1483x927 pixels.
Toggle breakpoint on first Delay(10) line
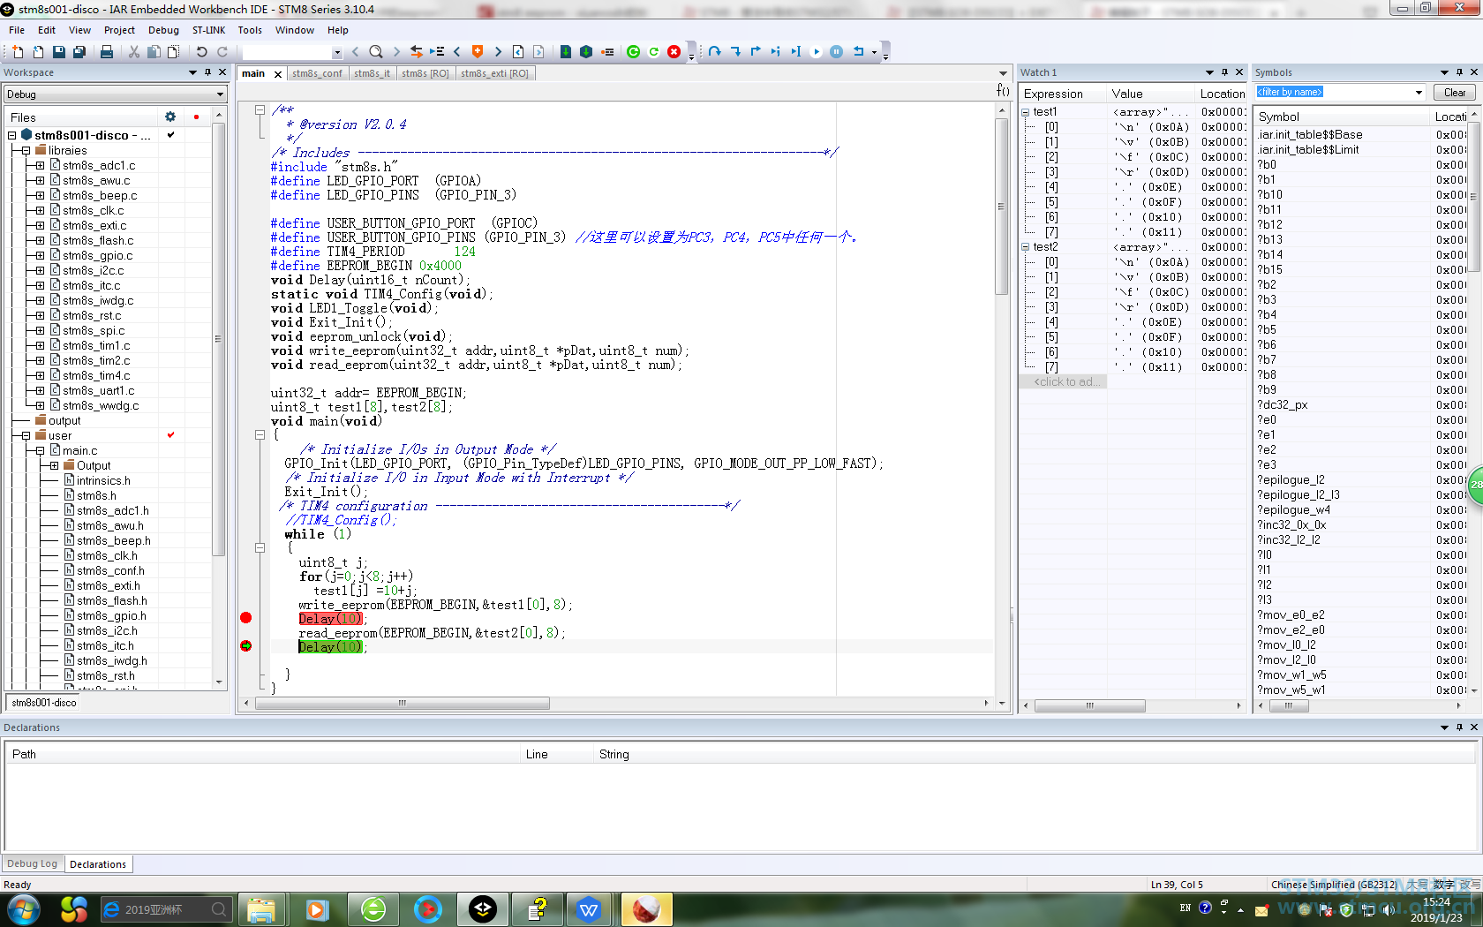246,618
